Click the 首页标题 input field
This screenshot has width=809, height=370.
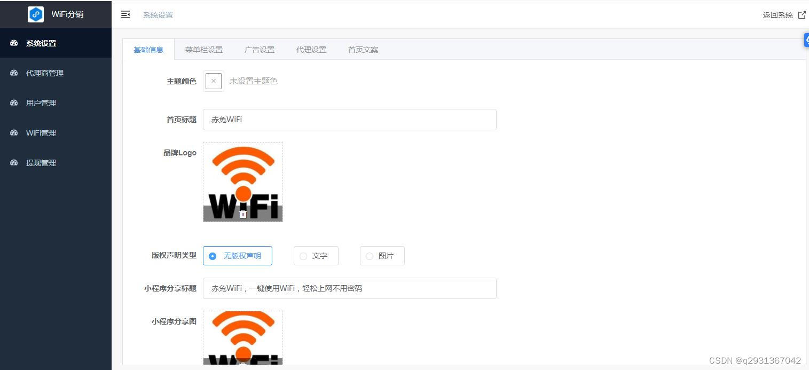click(x=350, y=120)
